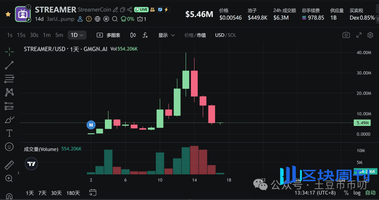Select the text T annotation tool
Viewport: 379px width, 200px height.
[9, 133]
